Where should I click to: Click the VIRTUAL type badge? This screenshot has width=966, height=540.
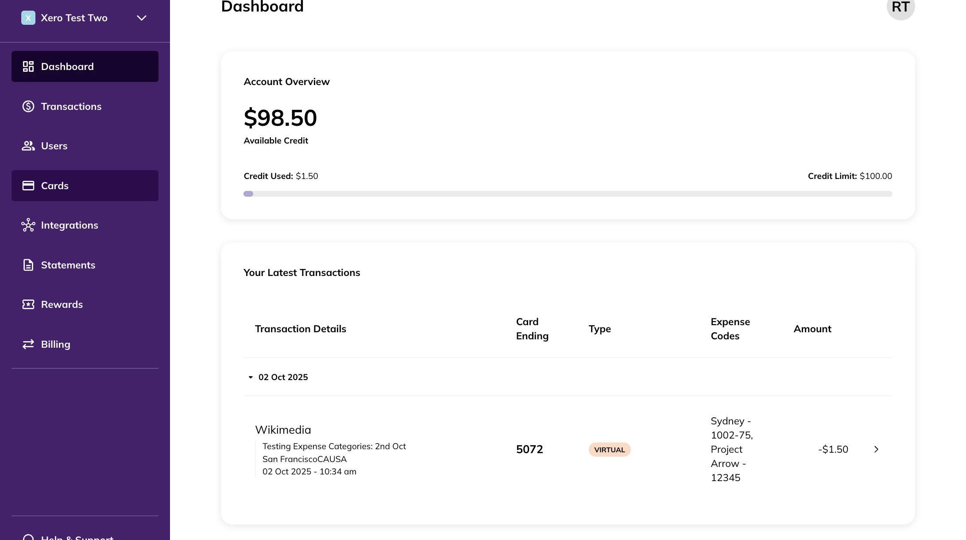(609, 450)
